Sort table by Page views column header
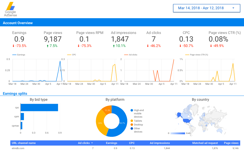Image resolution: width=244 pixels, height=151 pixels. click(231, 143)
